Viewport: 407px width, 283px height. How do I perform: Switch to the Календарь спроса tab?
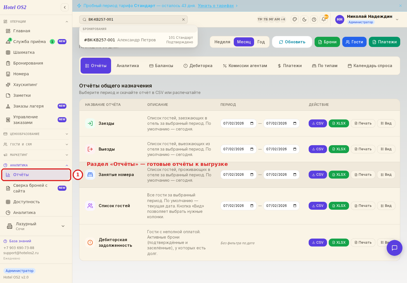point(370,66)
